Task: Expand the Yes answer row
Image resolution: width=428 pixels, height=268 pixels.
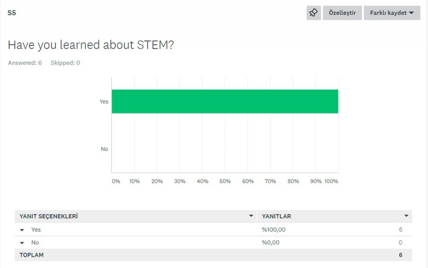Action: [x=22, y=230]
